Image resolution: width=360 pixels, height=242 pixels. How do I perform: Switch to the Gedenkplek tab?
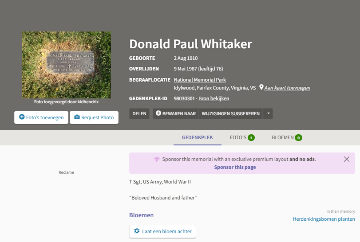tap(198, 137)
